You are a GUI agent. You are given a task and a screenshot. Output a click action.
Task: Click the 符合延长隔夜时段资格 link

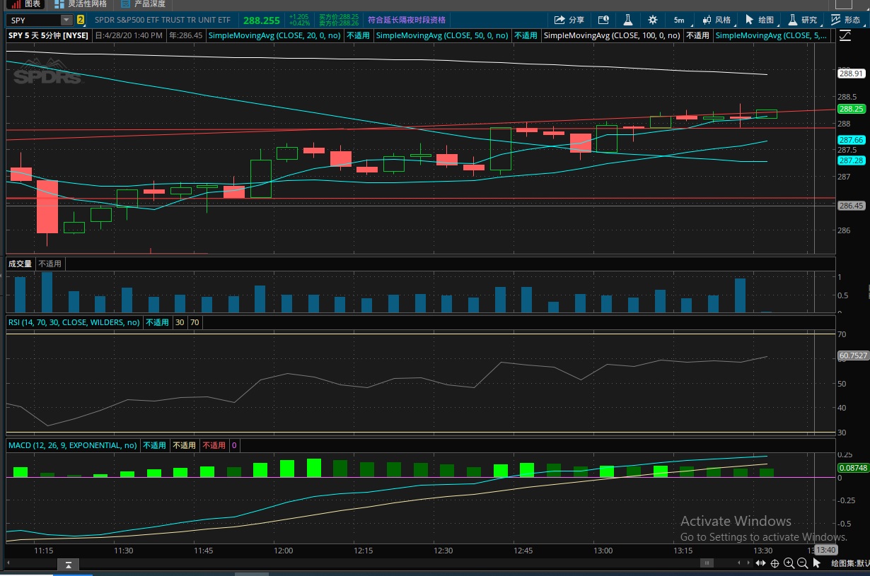[x=407, y=20]
